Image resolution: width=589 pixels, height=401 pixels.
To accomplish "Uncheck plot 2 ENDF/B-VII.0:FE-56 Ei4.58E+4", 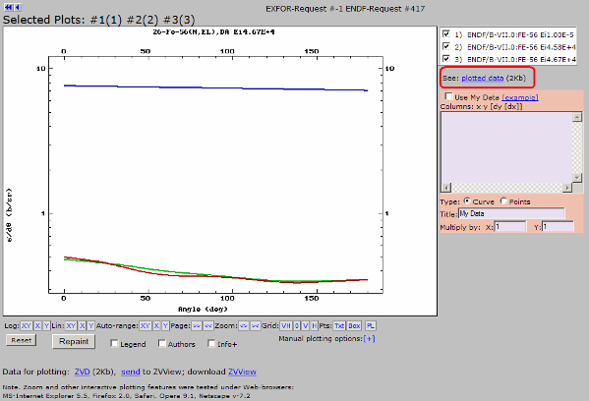I will 445,46.
